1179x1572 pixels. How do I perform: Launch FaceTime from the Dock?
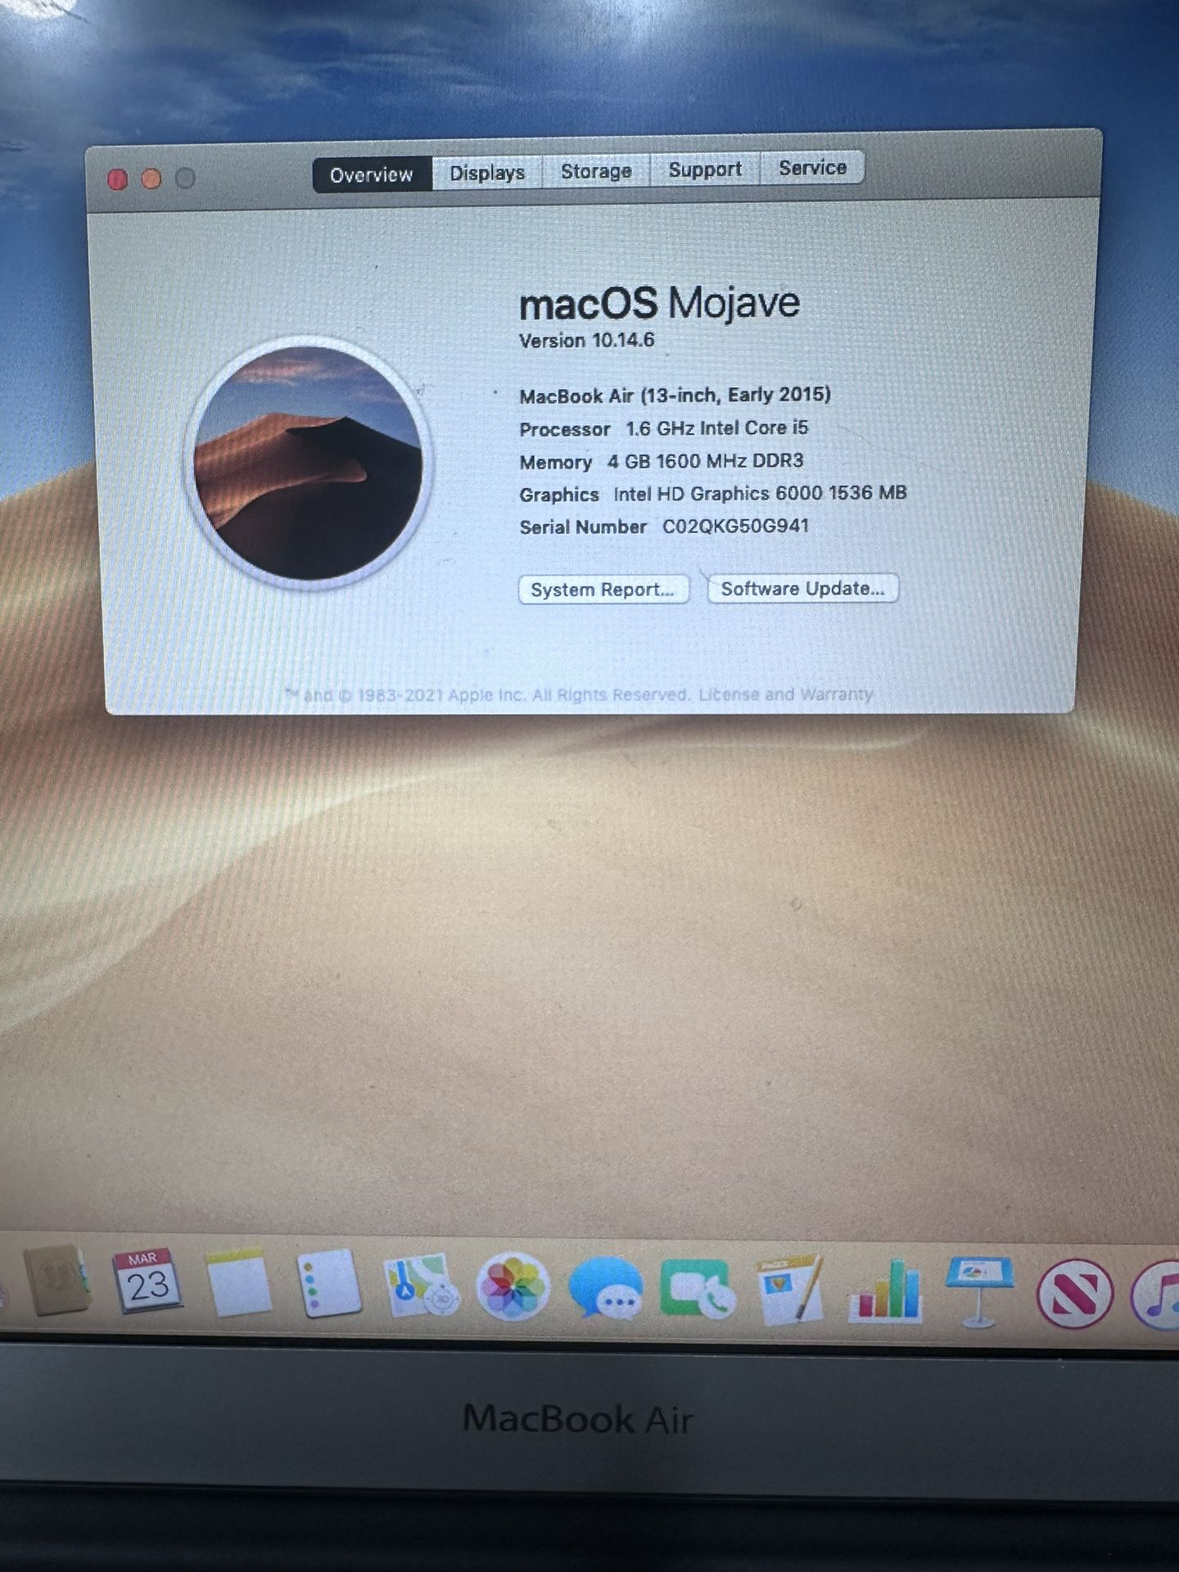pos(698,1288)
